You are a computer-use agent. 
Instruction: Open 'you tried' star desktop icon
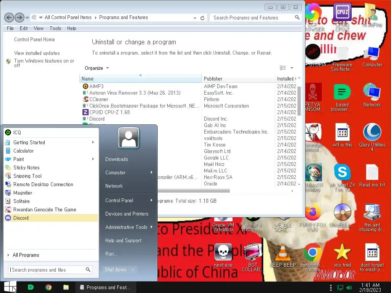(x=342, y=255)
